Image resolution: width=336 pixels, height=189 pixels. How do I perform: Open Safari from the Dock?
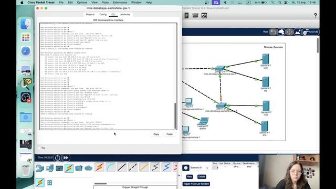(x=26, y=51)
